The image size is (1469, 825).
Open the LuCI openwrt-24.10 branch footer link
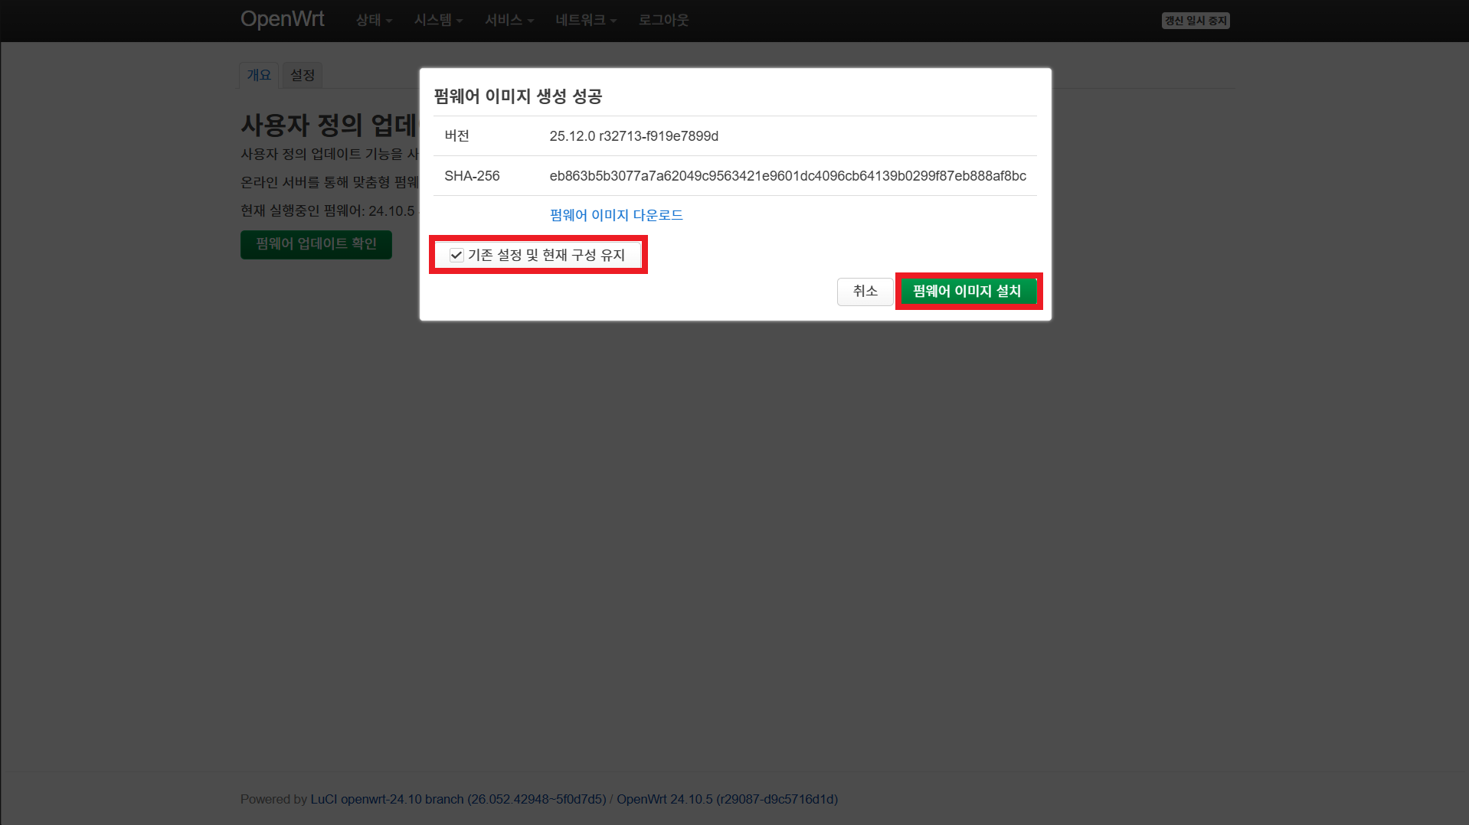click(458, 799)
